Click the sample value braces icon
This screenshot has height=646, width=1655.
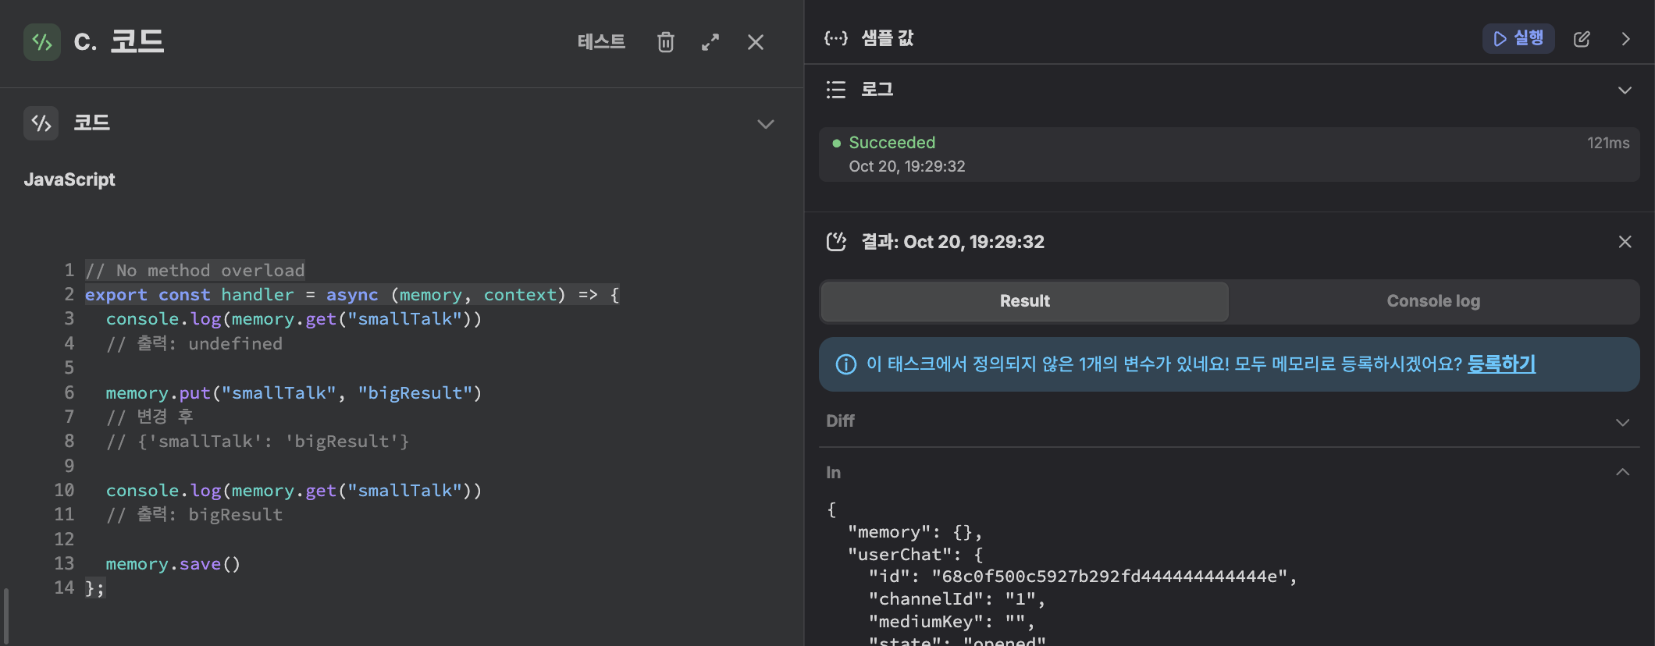tap(835, 38)
